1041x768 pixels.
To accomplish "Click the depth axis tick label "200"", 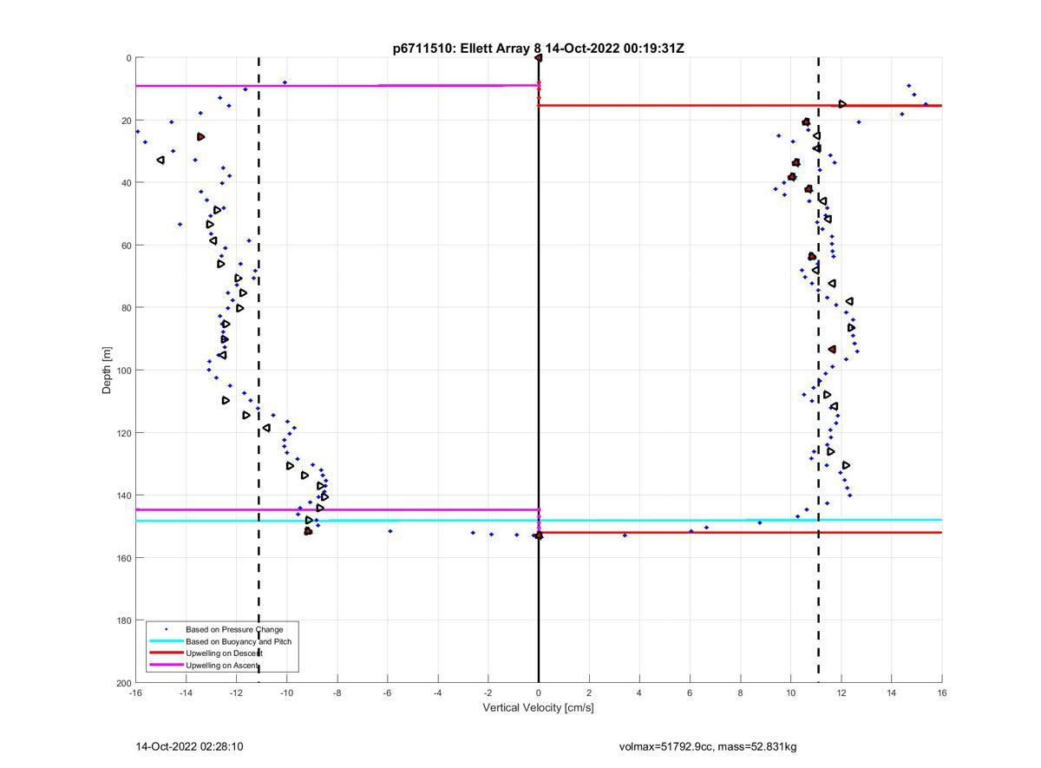I will (x=123, y=683).
